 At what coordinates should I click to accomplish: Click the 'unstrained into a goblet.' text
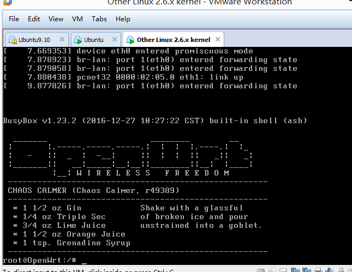(x=201, y=225)
